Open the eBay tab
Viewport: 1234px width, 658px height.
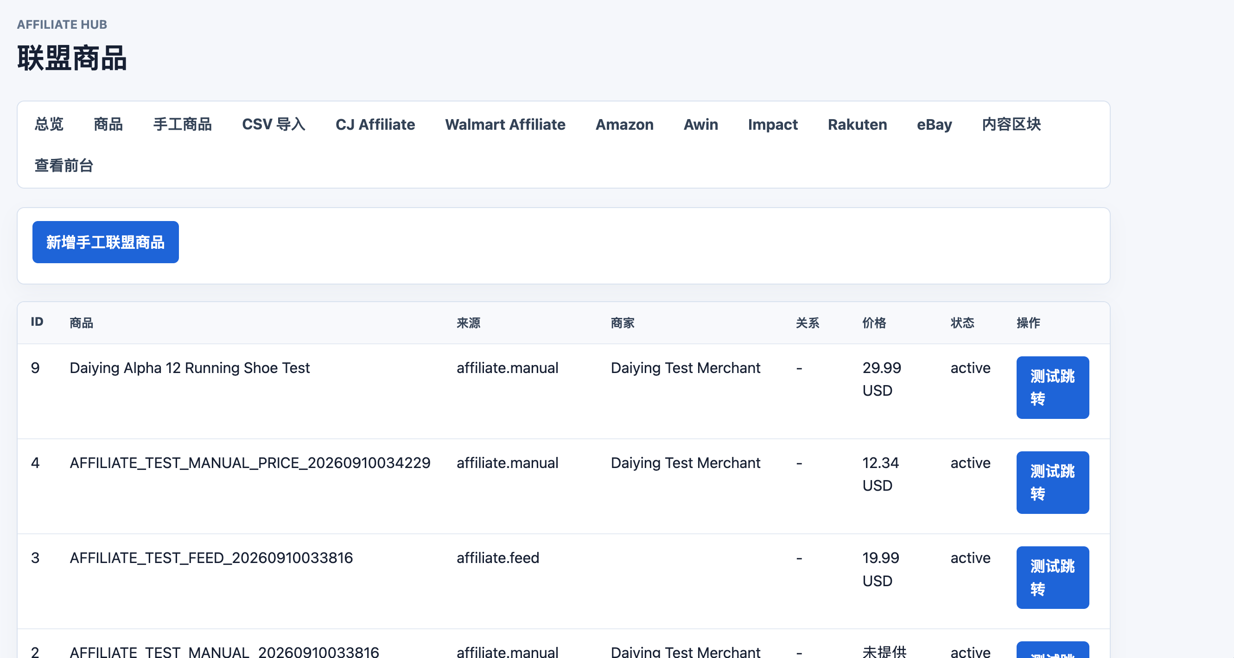pos(934,124)
